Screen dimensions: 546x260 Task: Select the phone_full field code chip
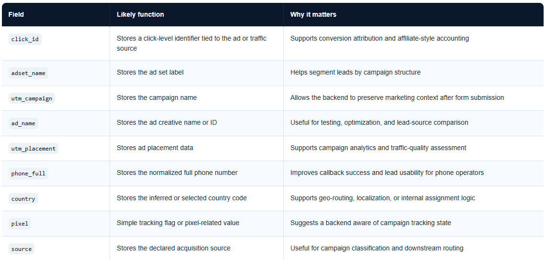28,173
